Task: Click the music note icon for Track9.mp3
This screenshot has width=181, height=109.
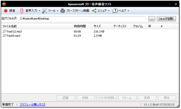Action: coord(4,36)
